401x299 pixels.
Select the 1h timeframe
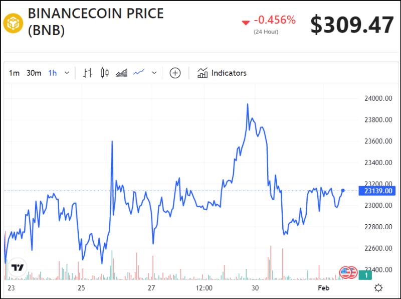click(x=53, y=73)
